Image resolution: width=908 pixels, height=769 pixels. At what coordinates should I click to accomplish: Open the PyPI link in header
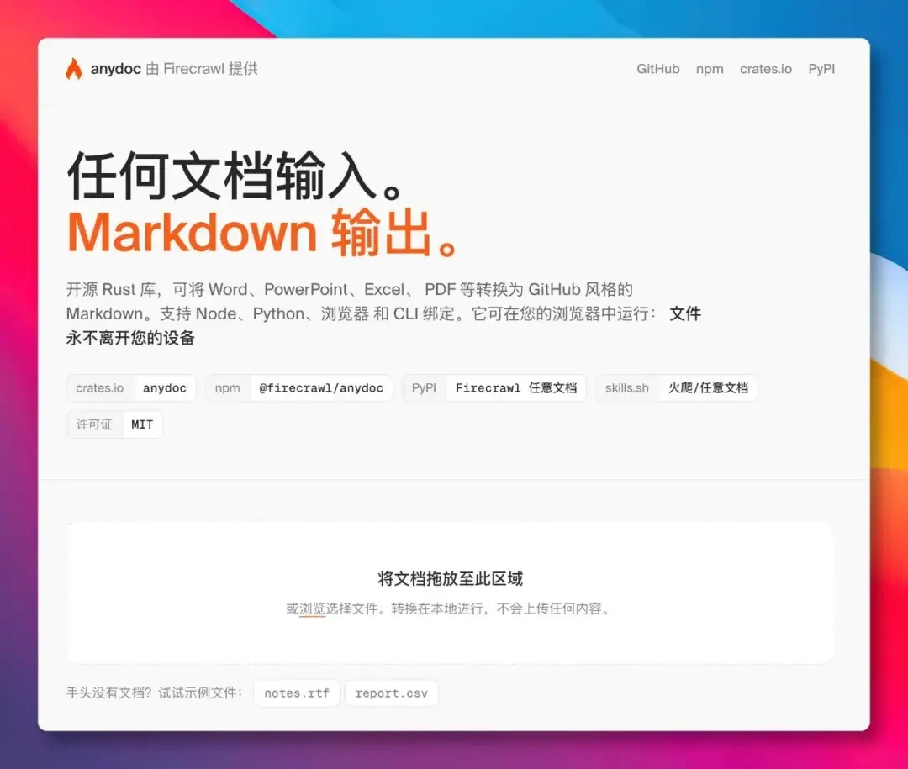[x=821, y=69]
